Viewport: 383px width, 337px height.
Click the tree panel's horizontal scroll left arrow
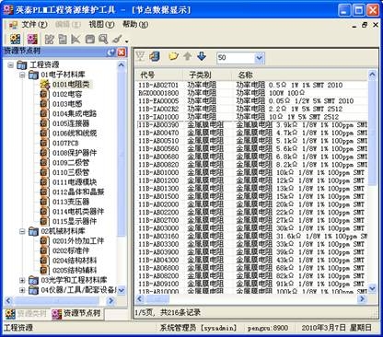coord(8,300)
